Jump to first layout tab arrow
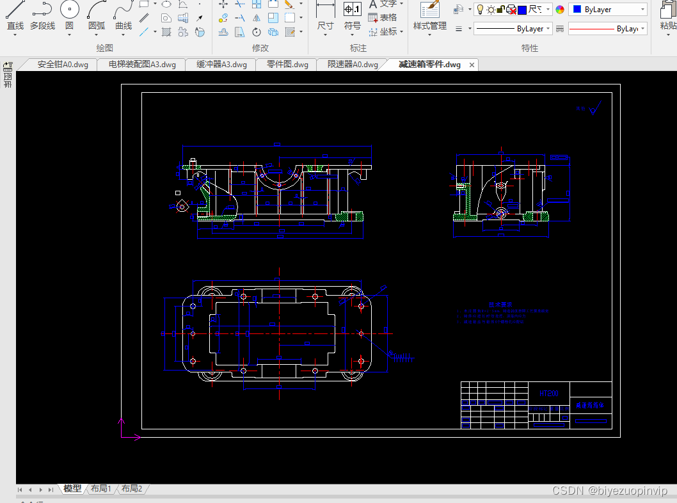Image resolution: width=677 pixels, height=503 pixels. tap(20, 490)
